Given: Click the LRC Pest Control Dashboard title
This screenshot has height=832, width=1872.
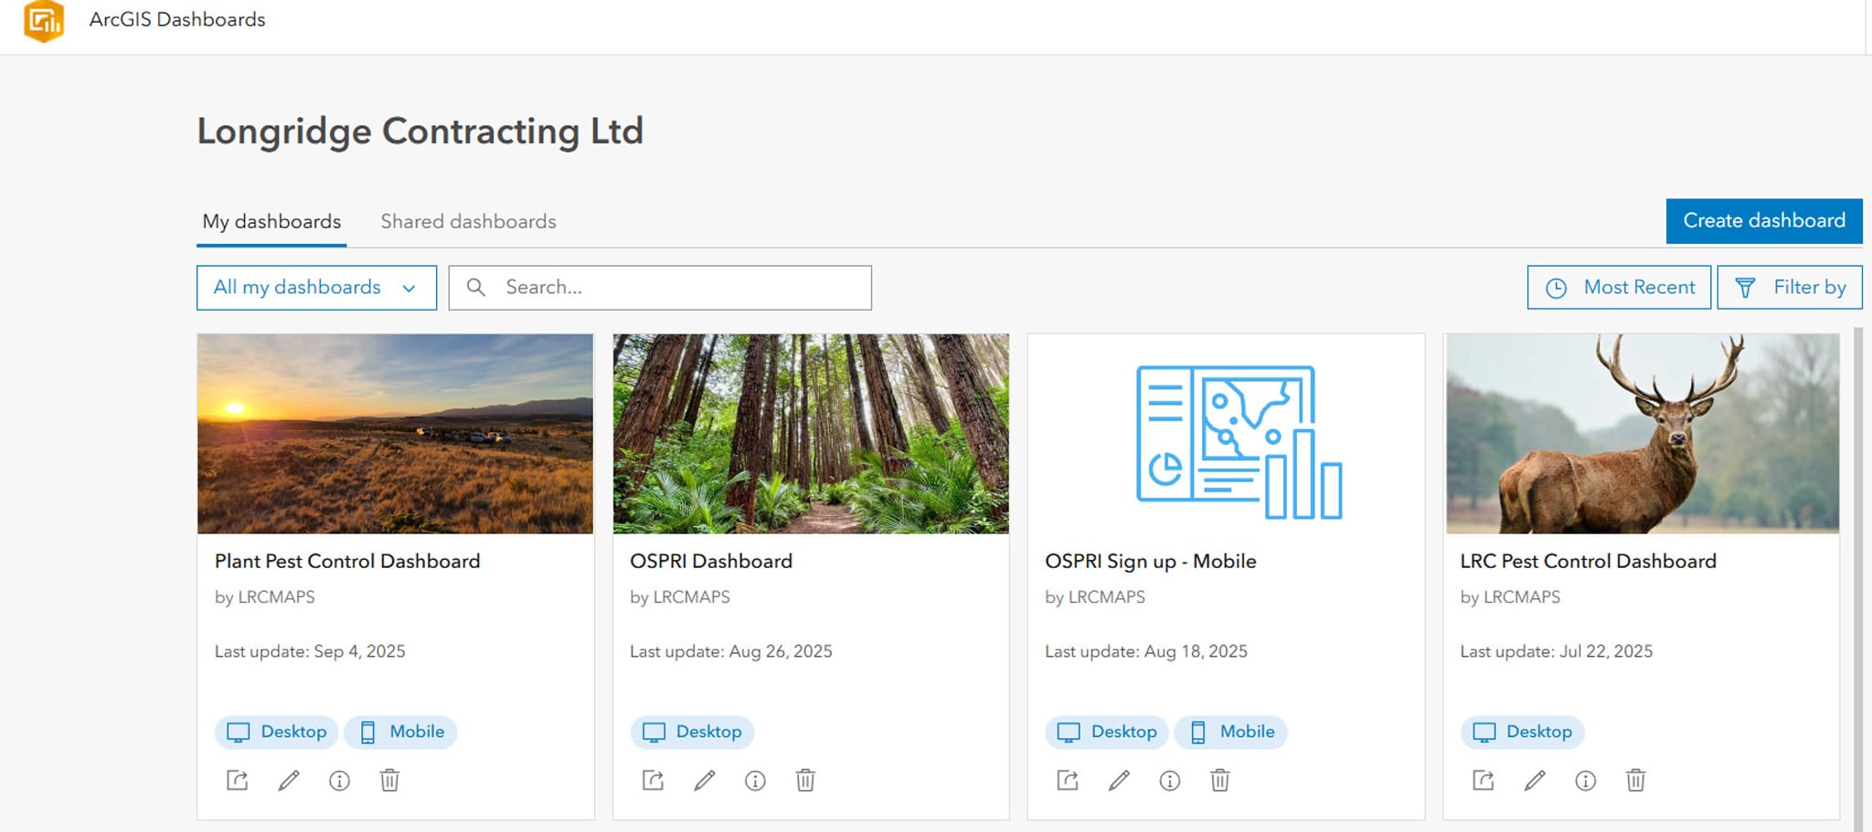Looking at the screenshot, I should [1589, 561].
